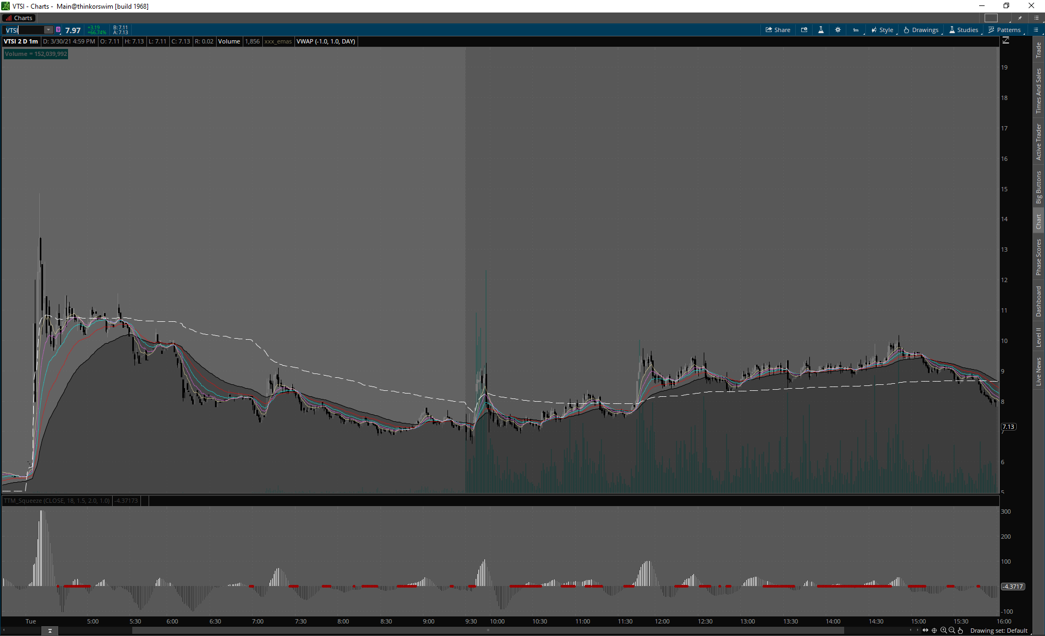Click the Share button
This screenshot has width=1045, height=636.
[x=778, y=30]
